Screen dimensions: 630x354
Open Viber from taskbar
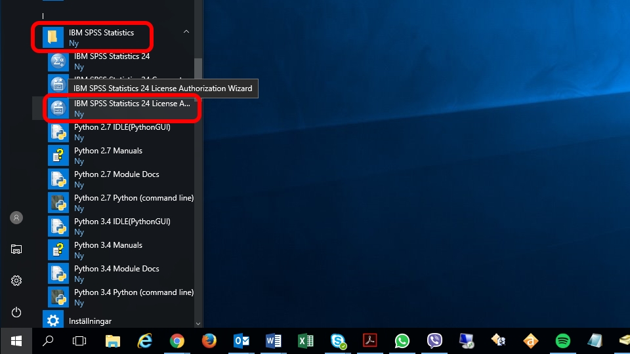pos(434,341)
